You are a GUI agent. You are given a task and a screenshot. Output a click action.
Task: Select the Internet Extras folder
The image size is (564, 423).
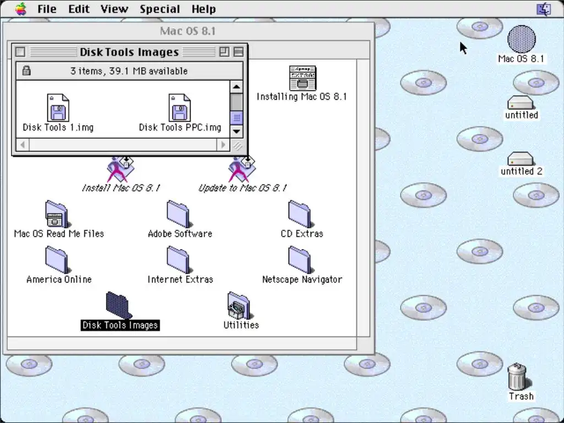(179, 260)
